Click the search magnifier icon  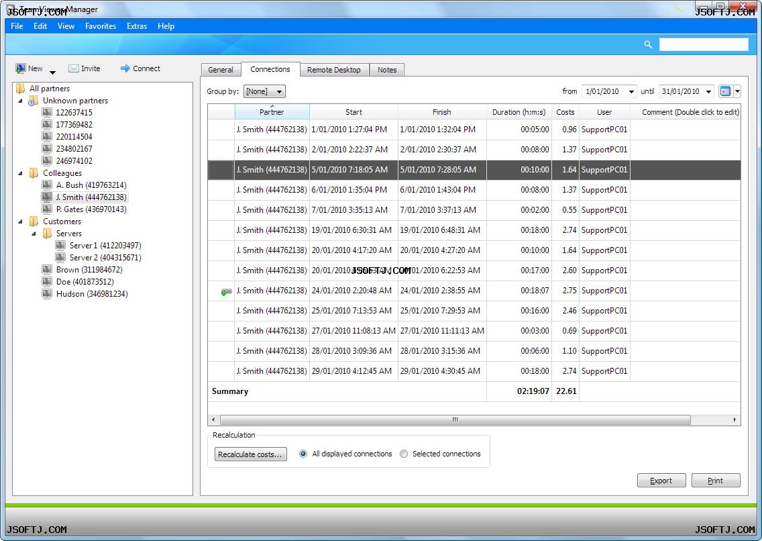648,45
